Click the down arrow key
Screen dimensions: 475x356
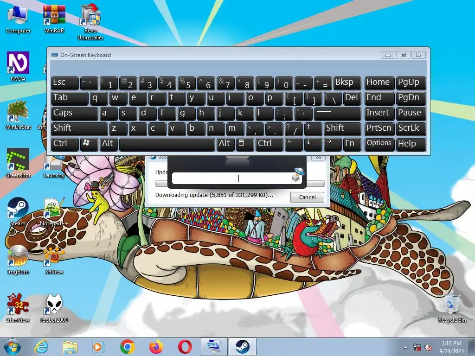tap(313, 144)
